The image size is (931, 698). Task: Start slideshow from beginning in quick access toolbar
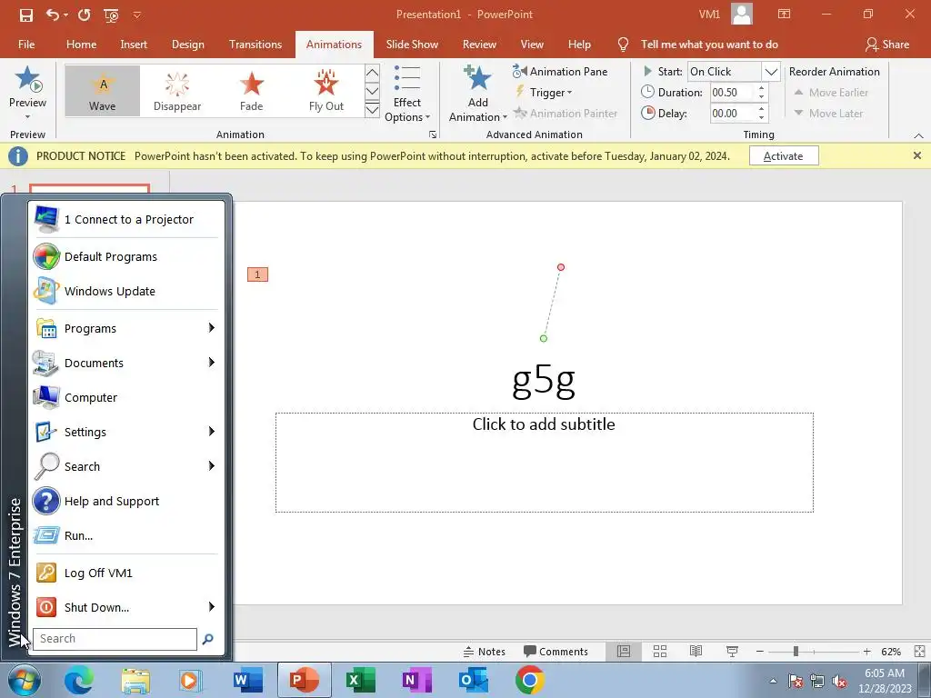[111, 15]
